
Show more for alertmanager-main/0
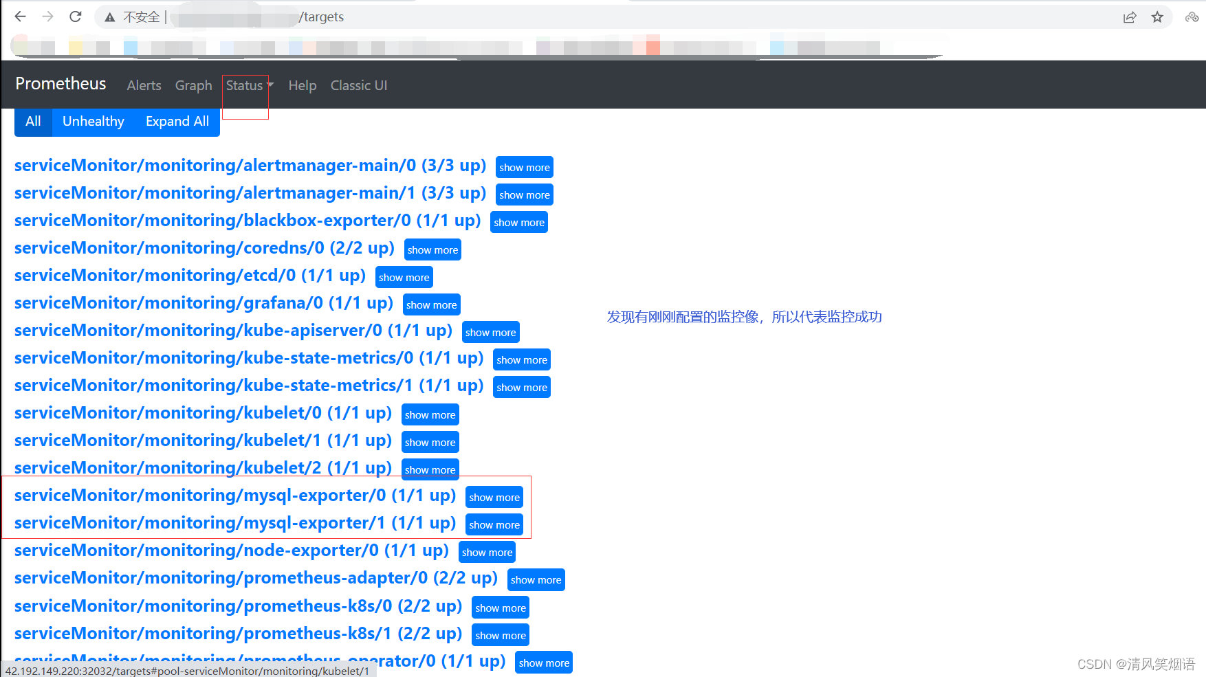click(525, 167)
